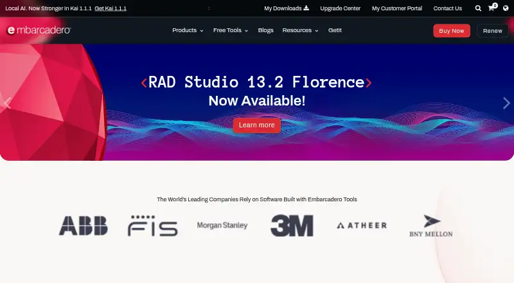Image resolution: width=514 pixels, height=283 pixels.
Task: Expand the Resources dropdown menu
Action: pos(300,30)
